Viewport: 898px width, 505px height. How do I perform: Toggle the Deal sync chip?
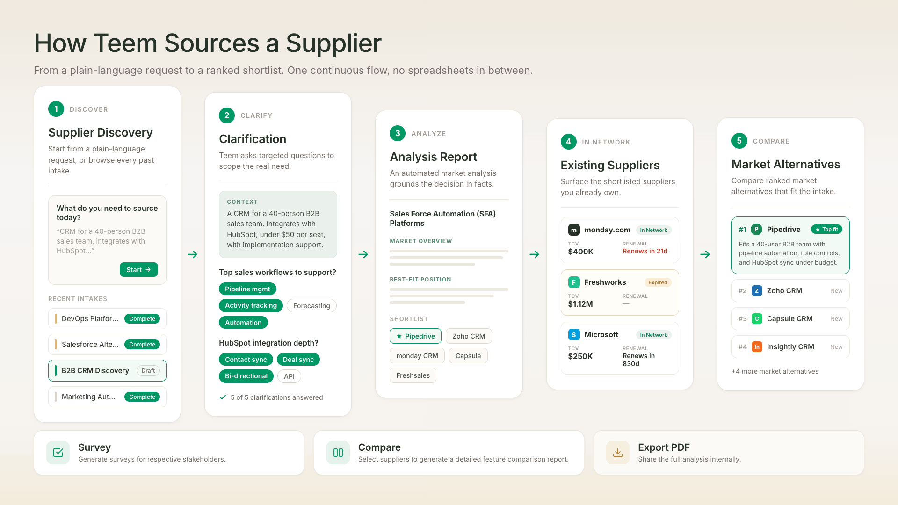tap(298, 360)
